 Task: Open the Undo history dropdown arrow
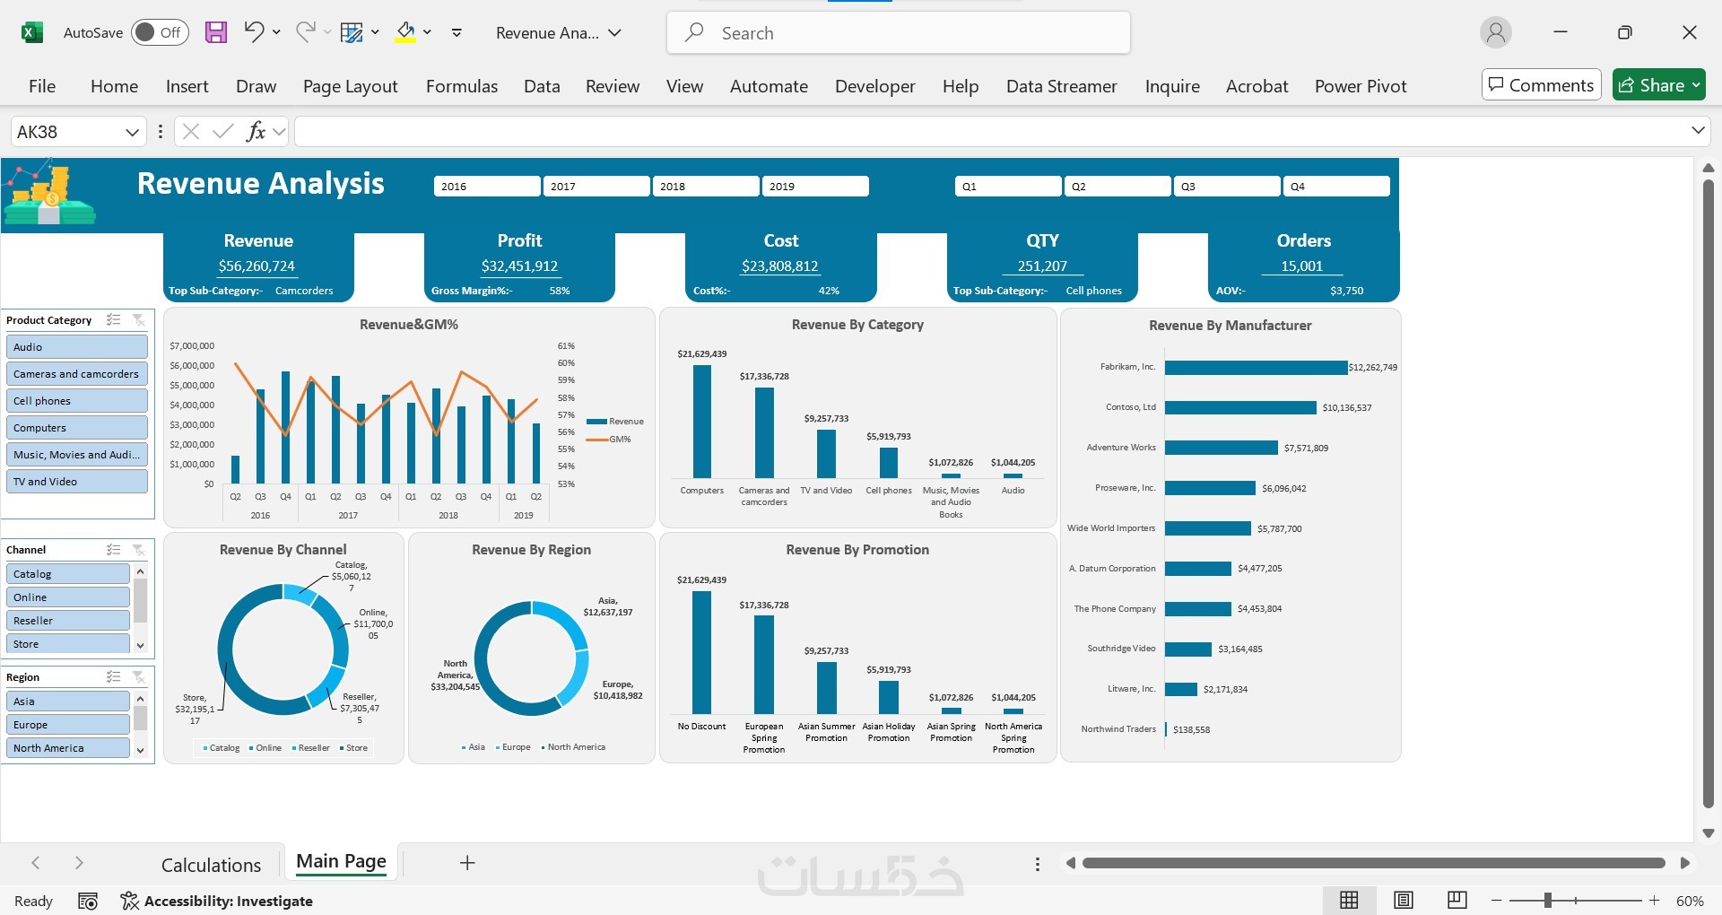pyautogui.click(x=276, y=32)
